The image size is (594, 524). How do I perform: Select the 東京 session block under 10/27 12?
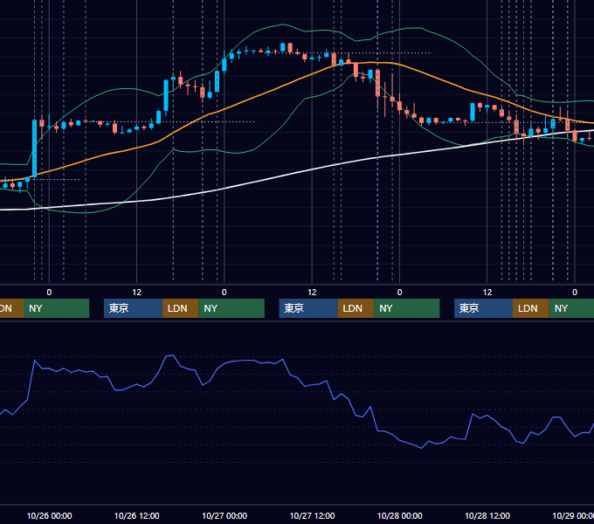click(308, 308)
